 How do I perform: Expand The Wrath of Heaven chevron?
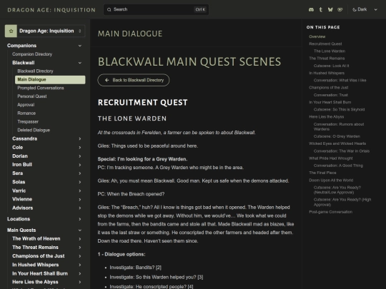click(x=80, y=239)
